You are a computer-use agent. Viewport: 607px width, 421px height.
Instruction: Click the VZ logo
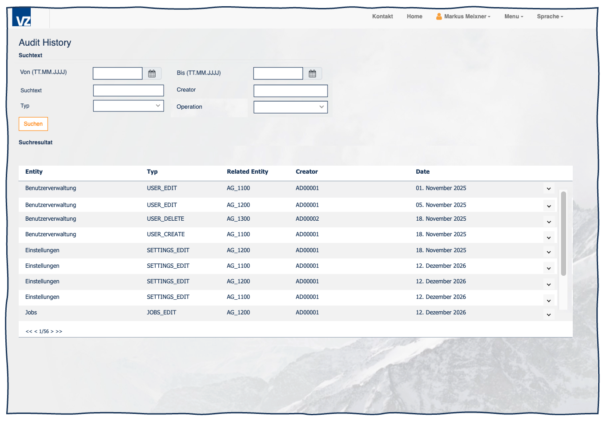tap(22, 17)
